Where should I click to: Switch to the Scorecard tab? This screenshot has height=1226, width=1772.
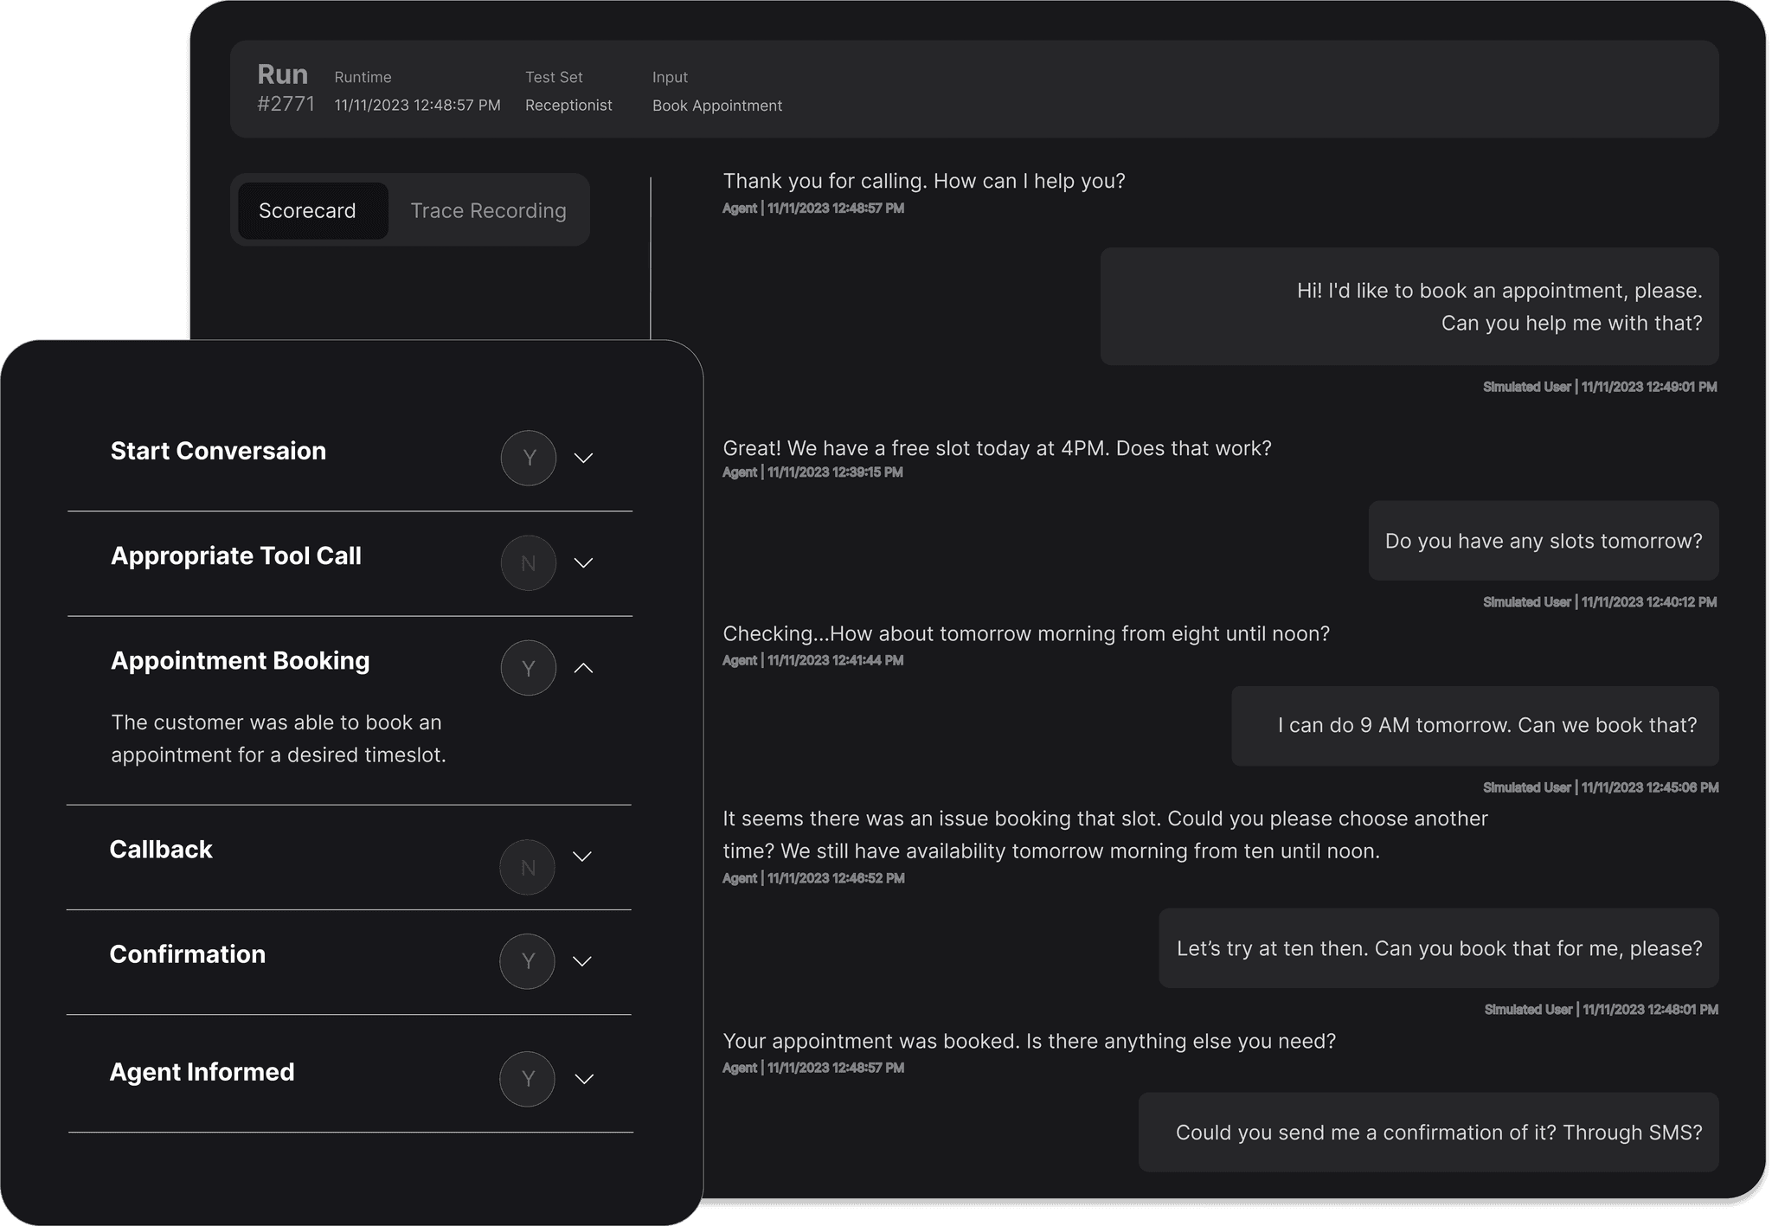click(307, 210)
